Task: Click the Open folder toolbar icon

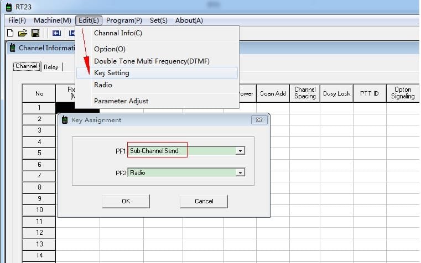Action: point(22,33)
